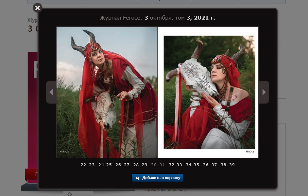The image size is (308, 196).
Task: Close the magazine preview popup
Action: click(x=38, y=8)
